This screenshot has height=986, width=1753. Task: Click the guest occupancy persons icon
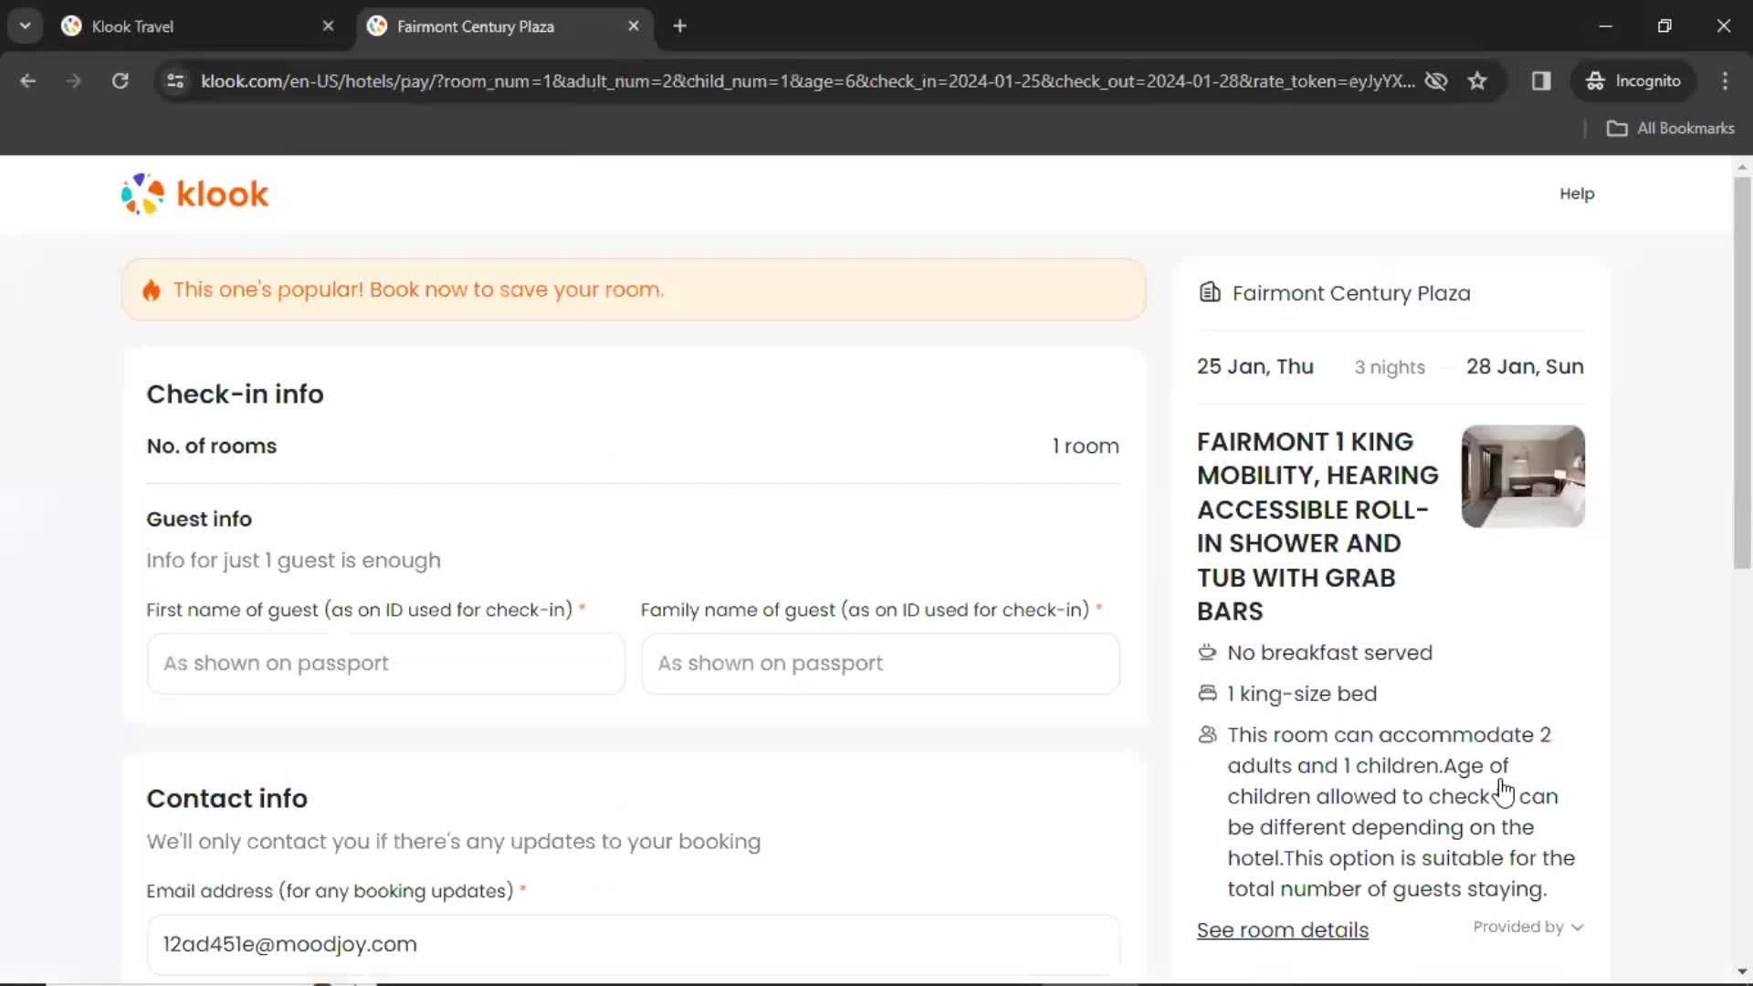tap(1208, 734)
